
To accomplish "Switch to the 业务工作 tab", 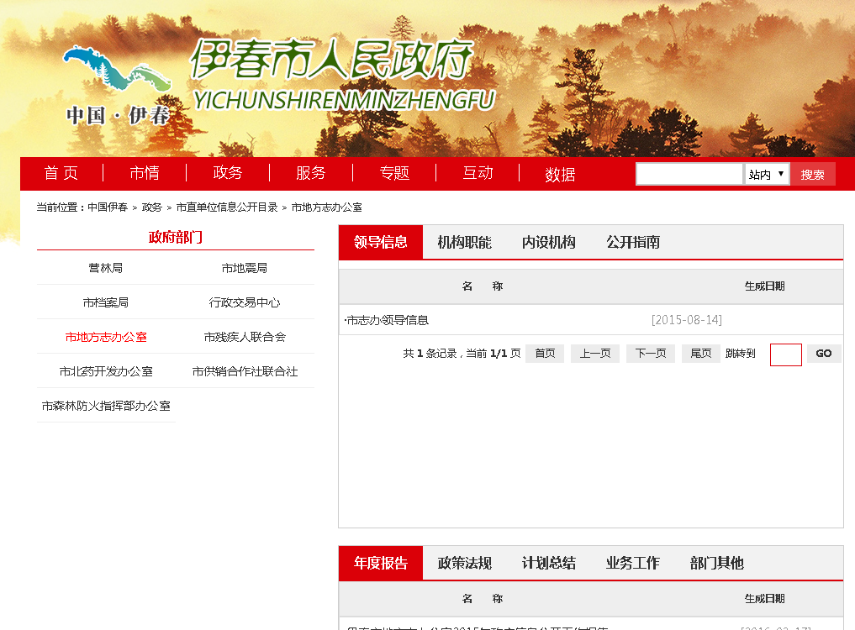I will tap(633, 563).
